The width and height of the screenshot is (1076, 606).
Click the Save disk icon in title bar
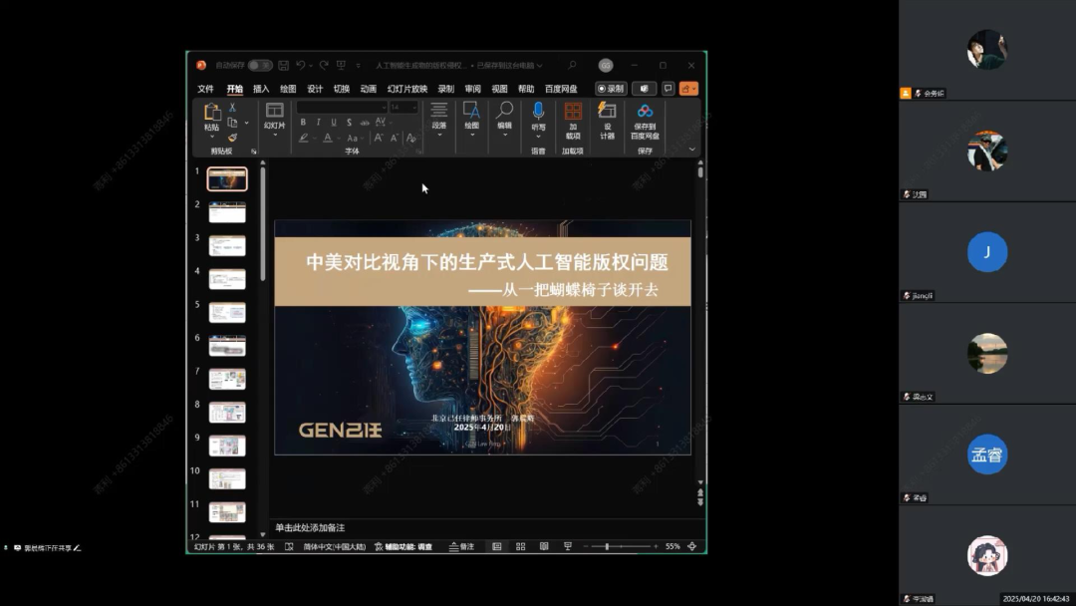click(283, 66)
